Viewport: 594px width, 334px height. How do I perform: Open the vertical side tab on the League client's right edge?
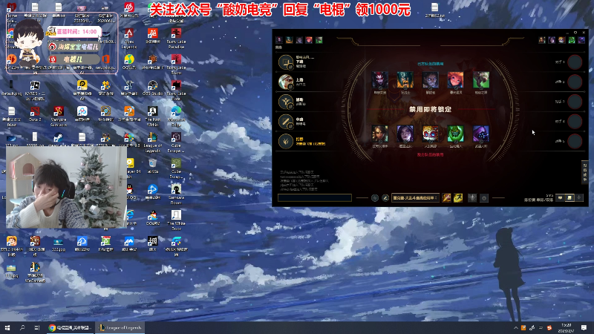(x=585, y=172)
